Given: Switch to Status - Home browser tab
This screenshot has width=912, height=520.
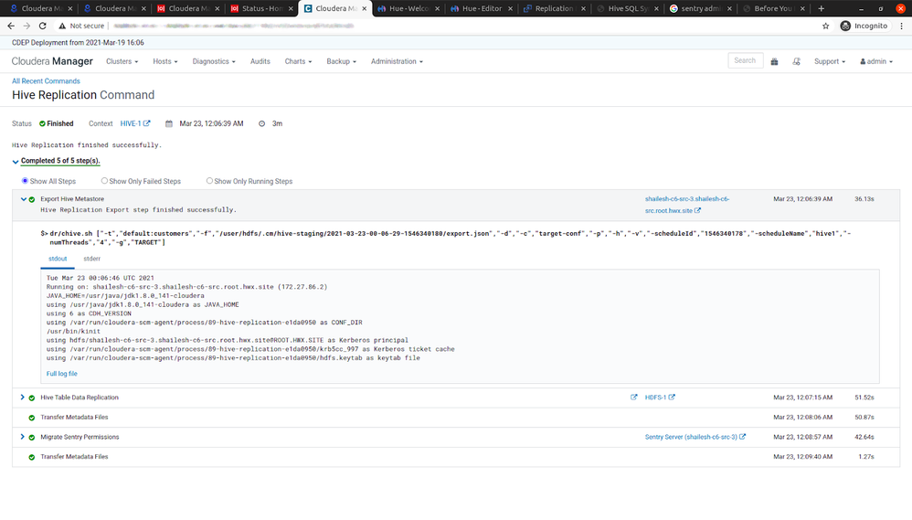Looking at the screenshot, I should pos(261,8).
